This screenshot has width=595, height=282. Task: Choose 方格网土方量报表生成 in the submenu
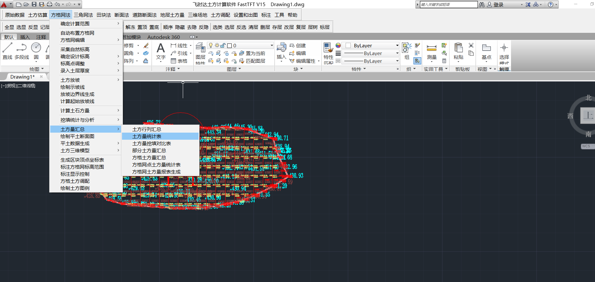pyautogui.click(x=160, y=172)
